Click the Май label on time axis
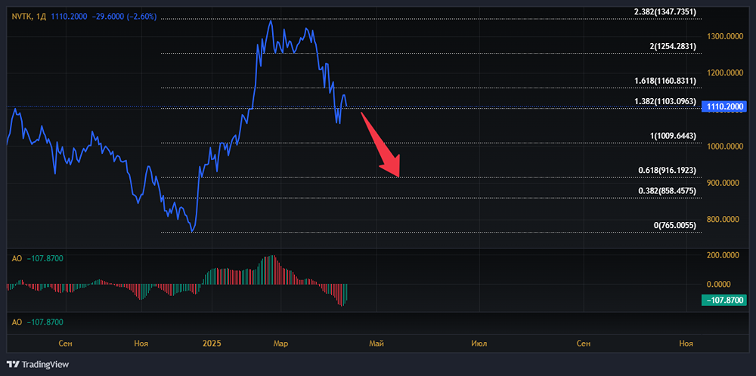The height and width of the screenshot is (376, 756). tap(376, 344)
